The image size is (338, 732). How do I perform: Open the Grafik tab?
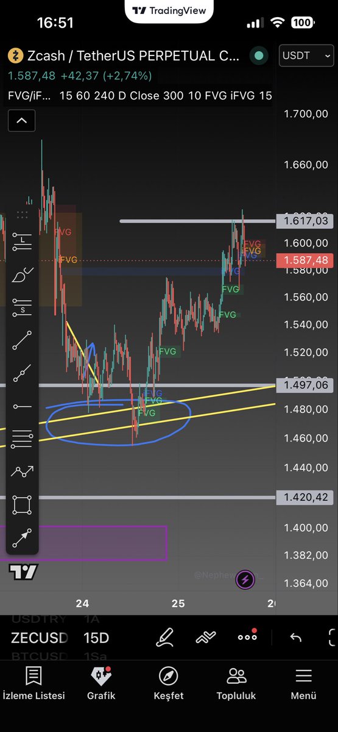pos(101,683)
